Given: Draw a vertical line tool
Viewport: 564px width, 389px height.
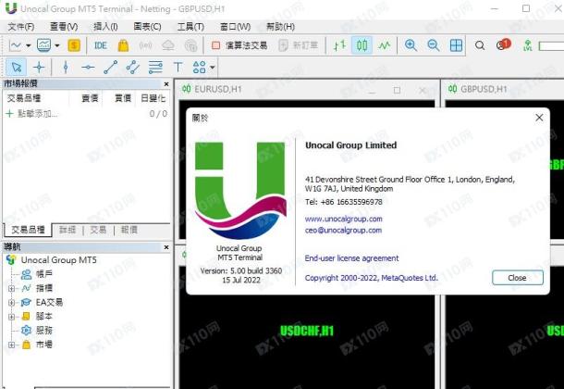Looking at the screenshot, I should [66, 67].
